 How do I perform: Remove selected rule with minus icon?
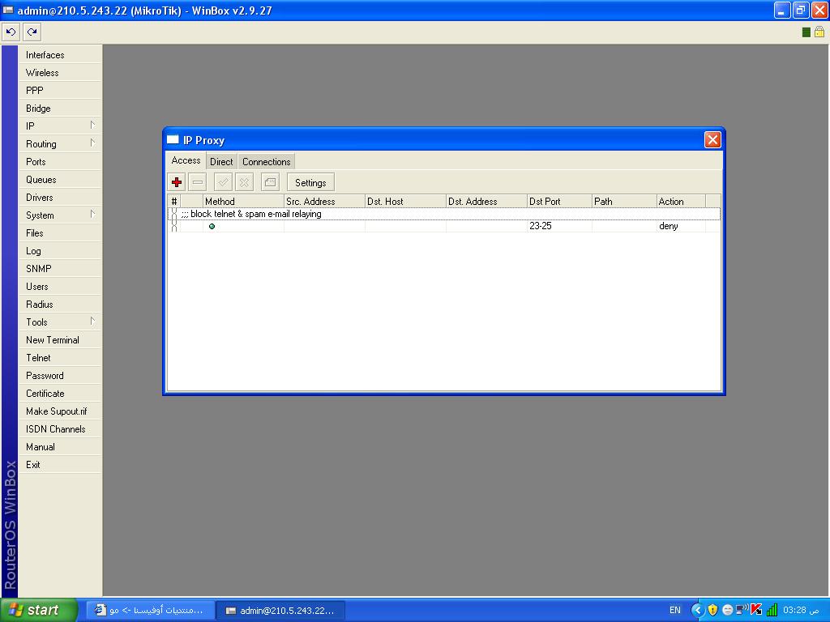tap(198, 182)
